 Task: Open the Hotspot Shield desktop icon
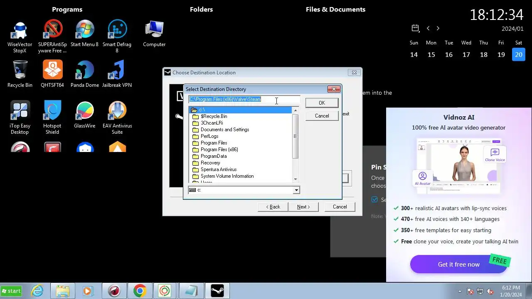coord(52,118)
